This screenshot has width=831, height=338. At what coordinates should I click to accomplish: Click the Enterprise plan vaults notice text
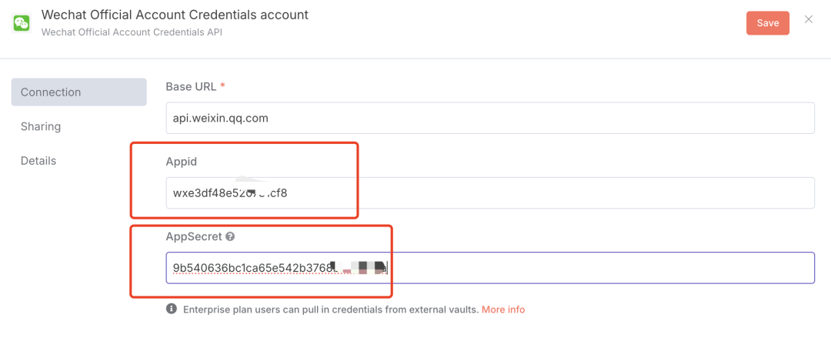pyautogui.click(x=331, y=310)
